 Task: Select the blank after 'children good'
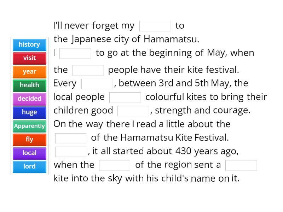(133, 110)
